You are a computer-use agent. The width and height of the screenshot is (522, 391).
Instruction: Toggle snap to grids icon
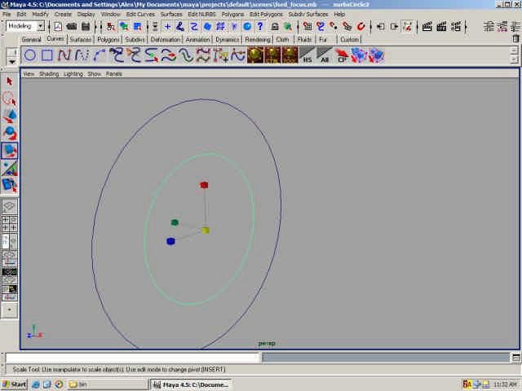(167, 26)
